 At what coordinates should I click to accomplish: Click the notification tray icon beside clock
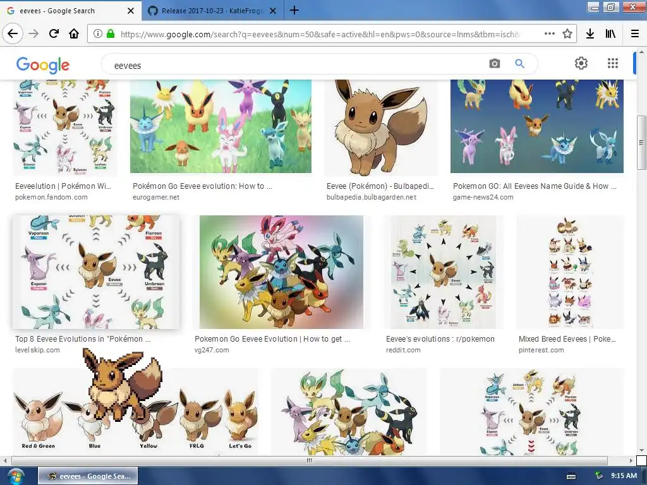click(x=598, y=476)
